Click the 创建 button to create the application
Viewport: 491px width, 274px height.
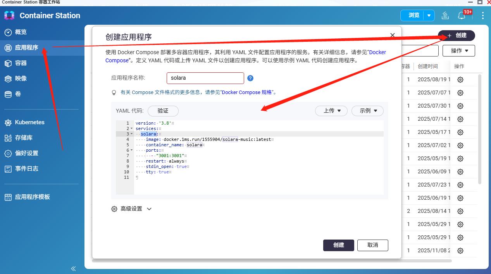point(338,245)
